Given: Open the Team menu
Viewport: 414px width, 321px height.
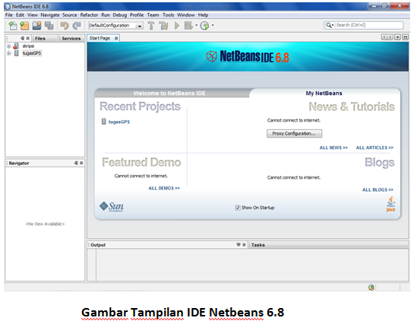Looking at the screenshot, I should point(153,15).
